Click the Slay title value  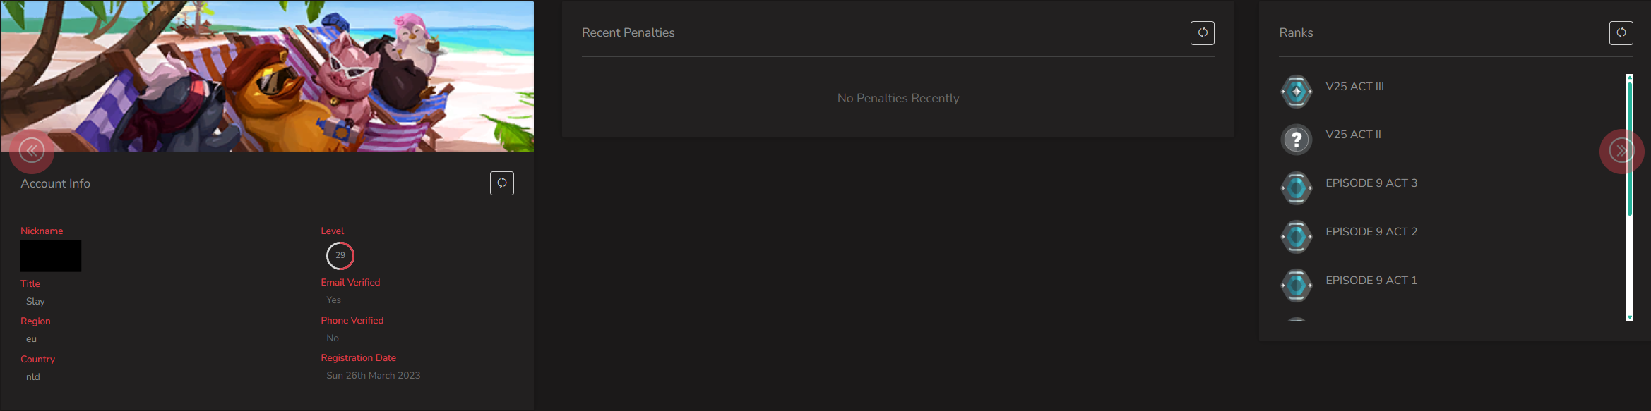point(35,302)
